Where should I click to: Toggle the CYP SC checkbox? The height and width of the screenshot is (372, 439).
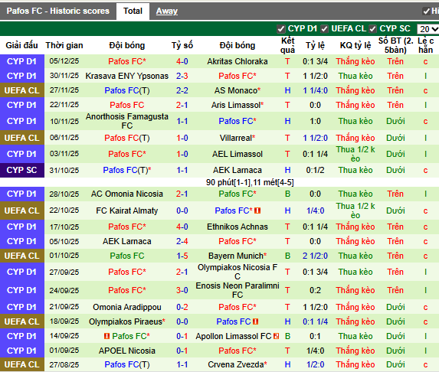(x=372, y=29)
